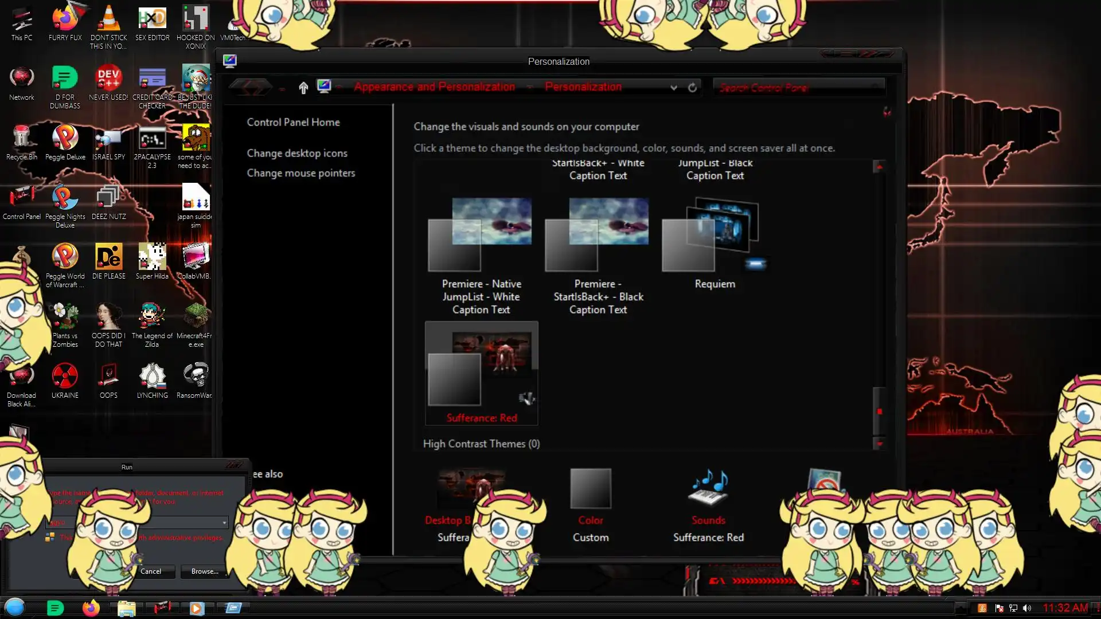Open File Explorer from the taskbar

click(126, 608)
